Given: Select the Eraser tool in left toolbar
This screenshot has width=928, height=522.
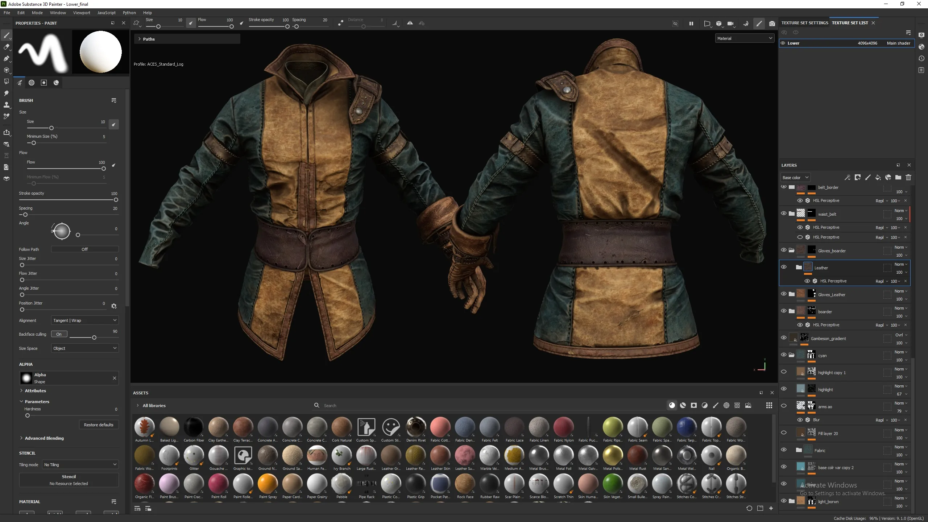Looking at the screenshot, I should 6,47.
